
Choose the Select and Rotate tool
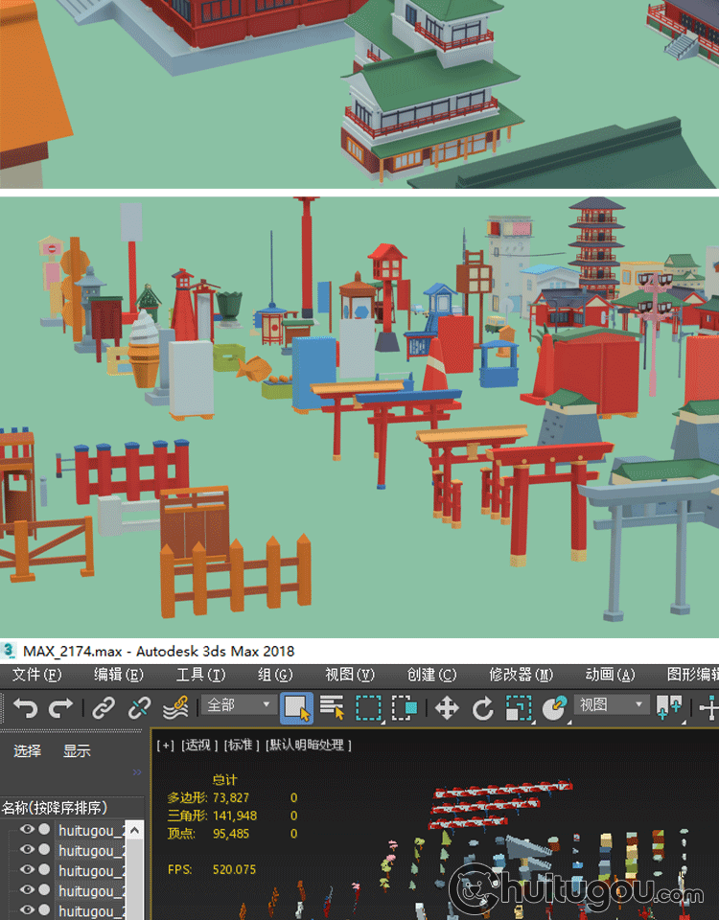[x=483, y=708]
